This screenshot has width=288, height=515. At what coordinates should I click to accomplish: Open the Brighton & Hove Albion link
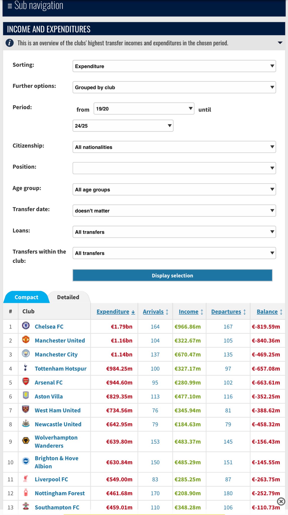[x=57, y=462]
